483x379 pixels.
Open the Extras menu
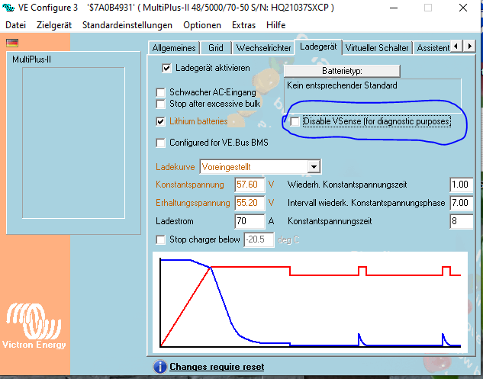tap(243, 25)
